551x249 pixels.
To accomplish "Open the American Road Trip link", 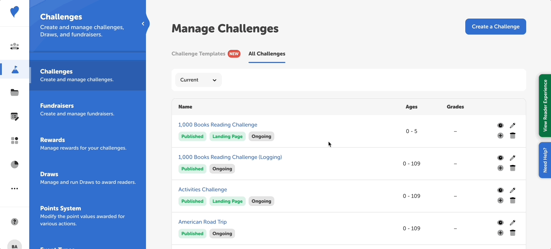I will [x=203, y=222].
